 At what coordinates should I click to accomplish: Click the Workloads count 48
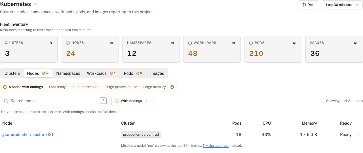click(x=193, y=54)
